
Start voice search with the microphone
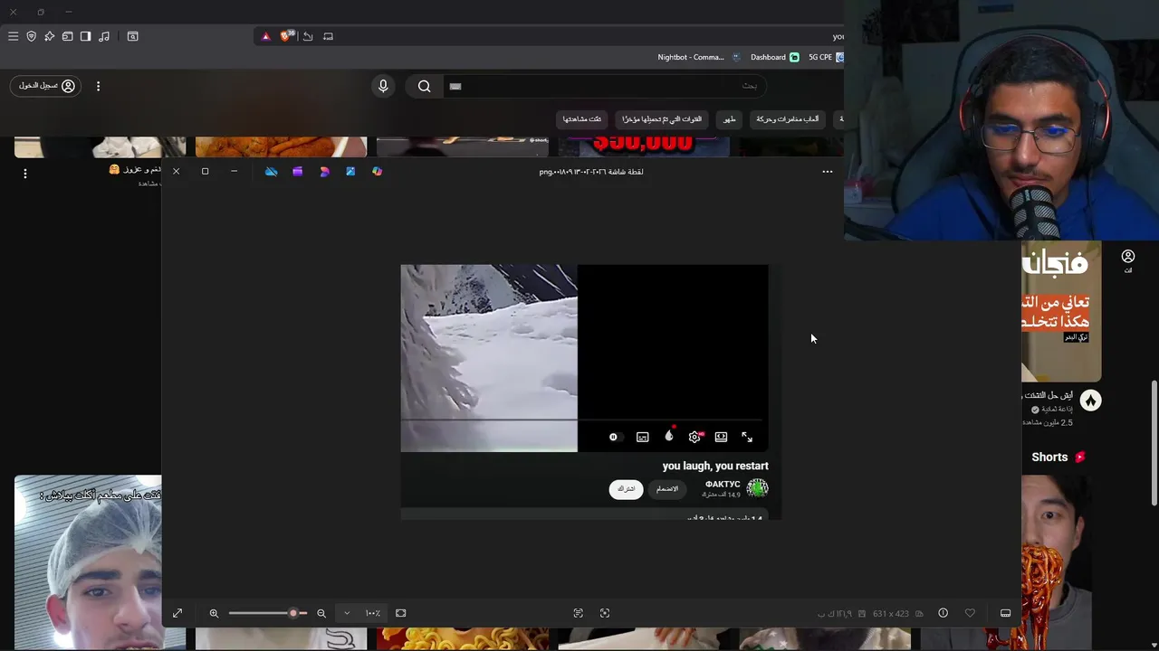point(383,86)
